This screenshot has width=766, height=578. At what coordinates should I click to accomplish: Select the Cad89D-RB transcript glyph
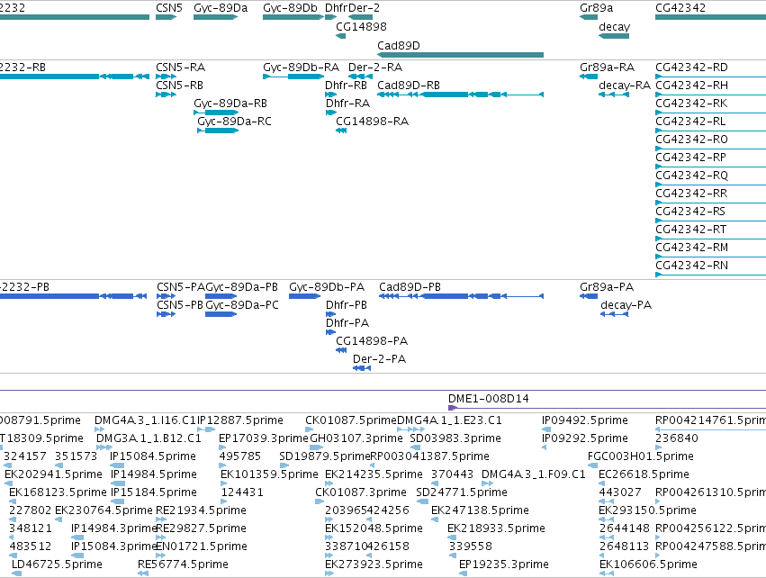click(460, 95)
